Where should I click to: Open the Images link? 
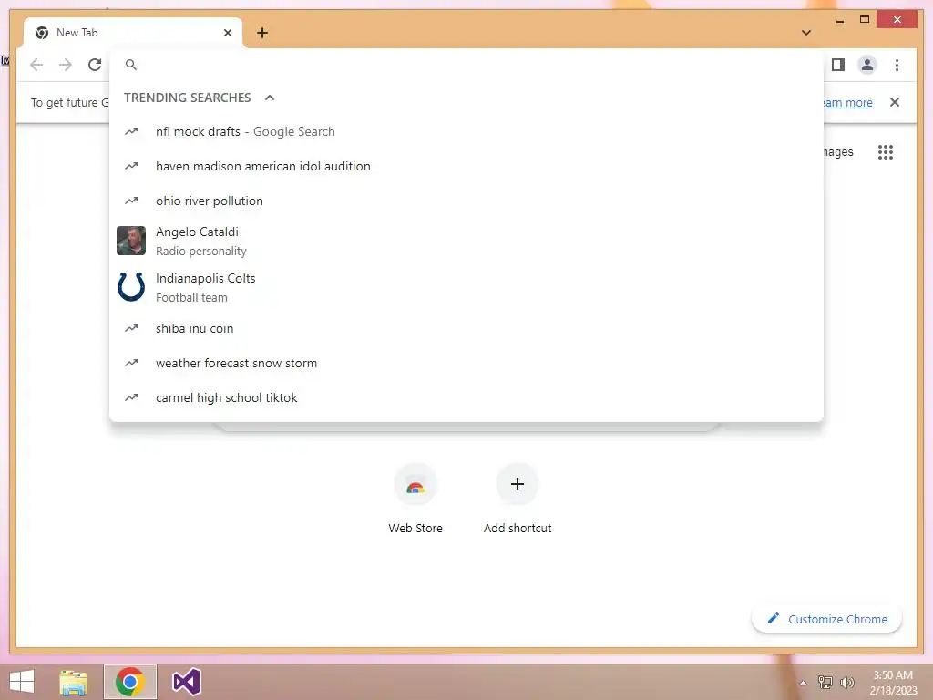[x=838, y=152]
